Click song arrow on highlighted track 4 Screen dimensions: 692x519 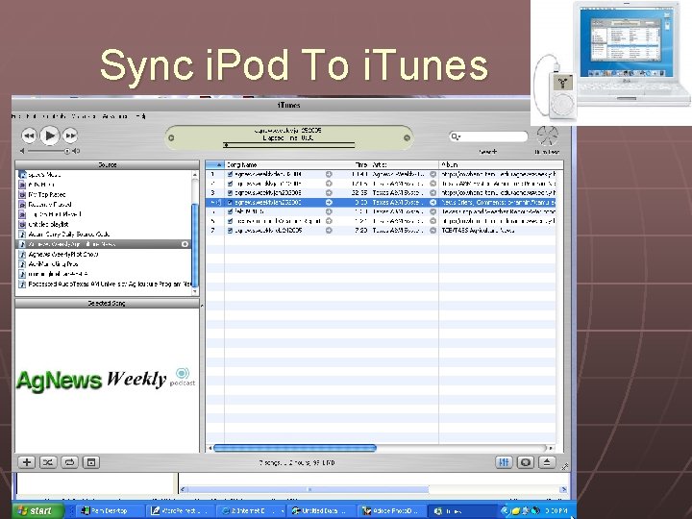pos(329,202)
